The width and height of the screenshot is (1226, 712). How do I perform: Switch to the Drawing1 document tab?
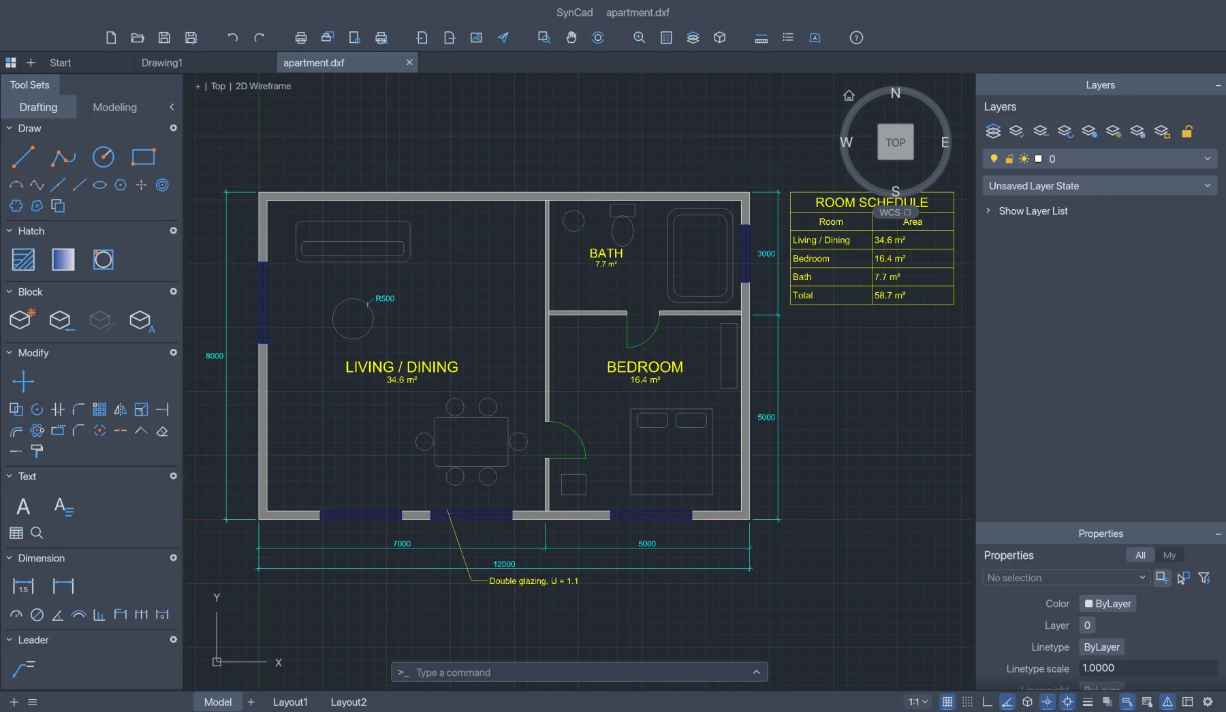[x=162, y=63]
